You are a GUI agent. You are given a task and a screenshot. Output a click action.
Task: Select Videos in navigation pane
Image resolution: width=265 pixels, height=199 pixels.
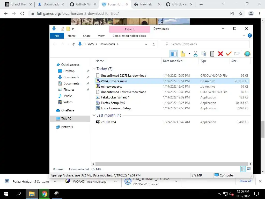pyautogui.click(x=68, y=102)
